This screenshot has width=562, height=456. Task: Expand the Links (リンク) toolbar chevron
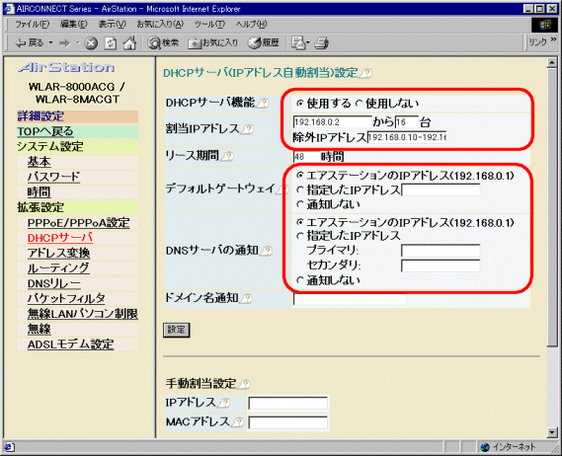click(554, 38)
